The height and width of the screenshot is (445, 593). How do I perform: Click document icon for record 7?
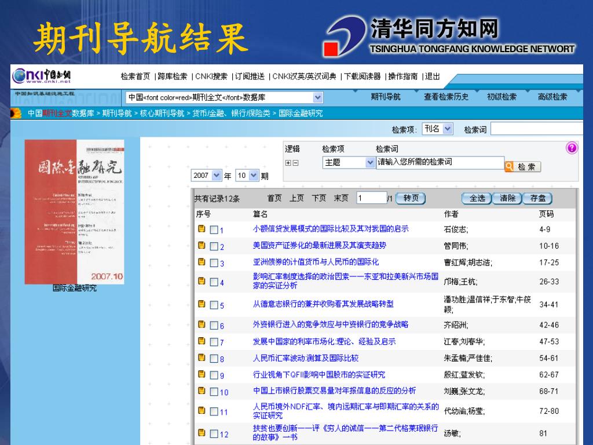pyautogui.click(x=202, y=341)
